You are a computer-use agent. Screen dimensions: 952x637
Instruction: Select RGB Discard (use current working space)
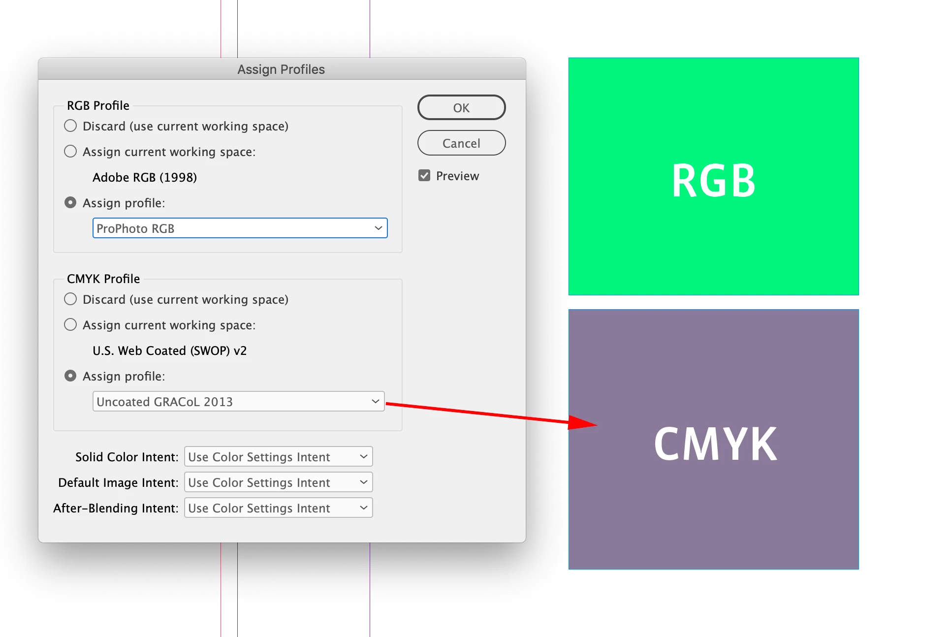pos(70,126)
